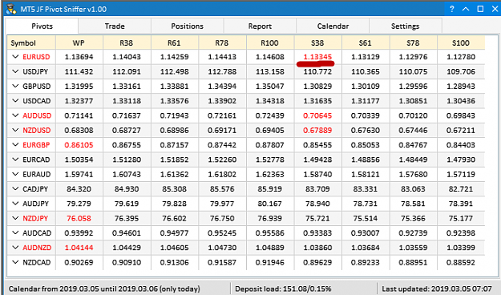501x295 pixels.
Task: Select the NZDJPY symbol name
Action: [x=35, y=219]
